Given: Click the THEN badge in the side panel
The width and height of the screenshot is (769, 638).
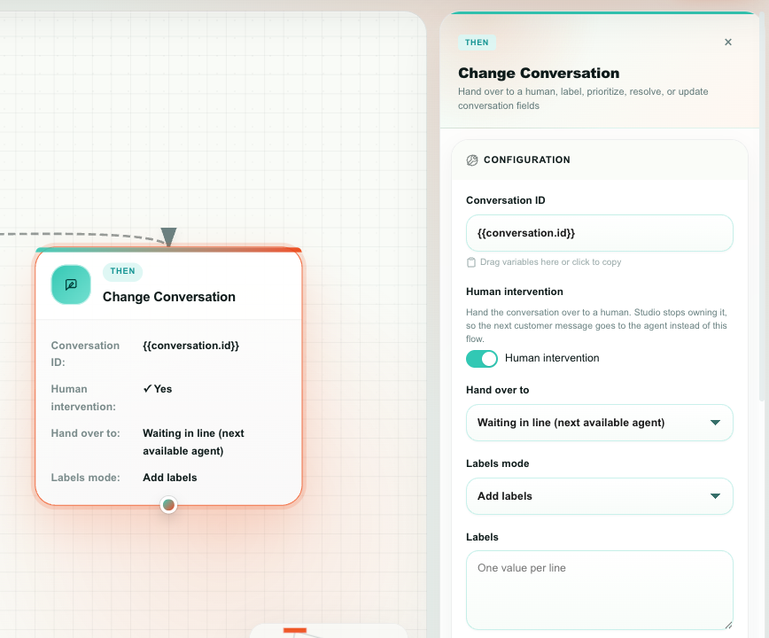Looking at the screenshot, I should point(477,43).
